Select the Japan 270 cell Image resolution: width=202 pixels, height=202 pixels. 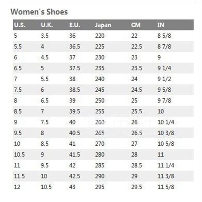[x=100, y=144]
